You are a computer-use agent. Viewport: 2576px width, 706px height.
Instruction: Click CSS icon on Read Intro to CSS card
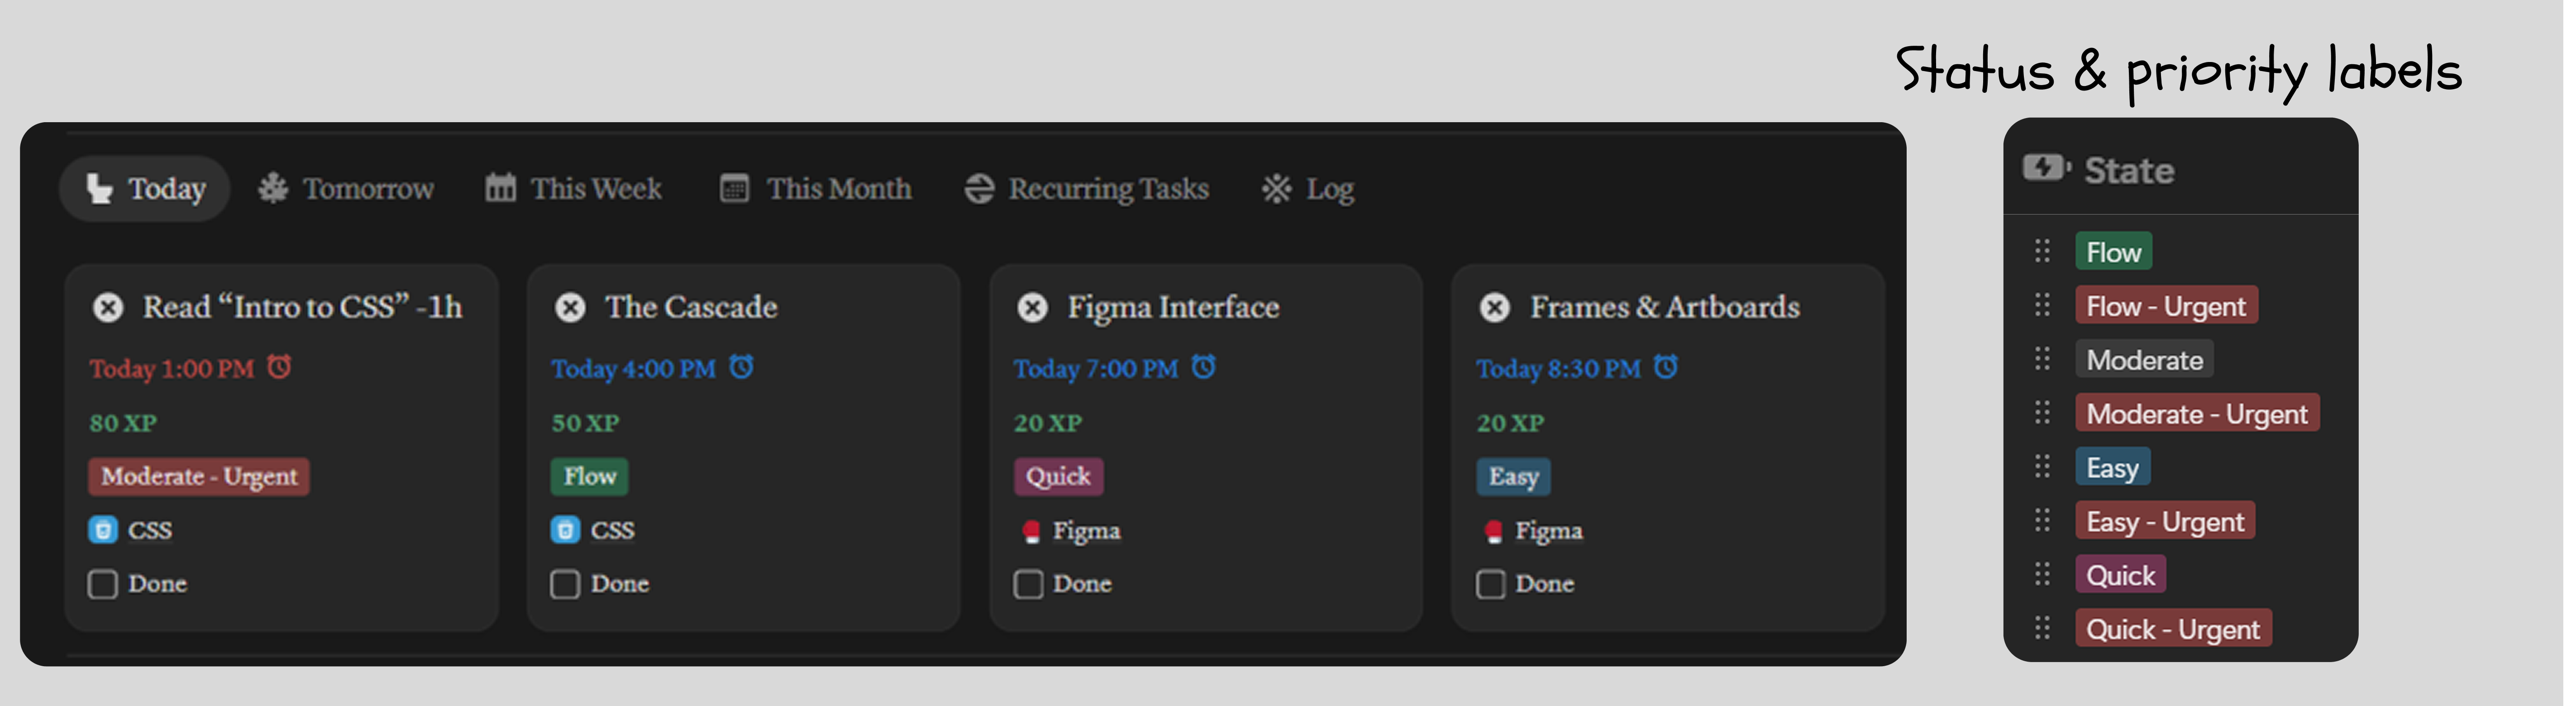pyautogui.click(x=103, y=530)
